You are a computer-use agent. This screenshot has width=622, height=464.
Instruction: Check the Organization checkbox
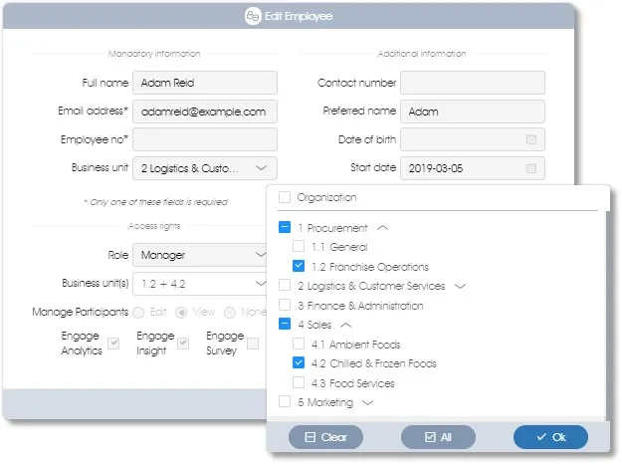(286, 197)
